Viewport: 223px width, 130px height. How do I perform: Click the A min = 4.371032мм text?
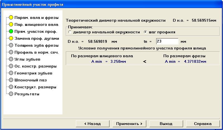pyautogui.click(x=185, y=61)
